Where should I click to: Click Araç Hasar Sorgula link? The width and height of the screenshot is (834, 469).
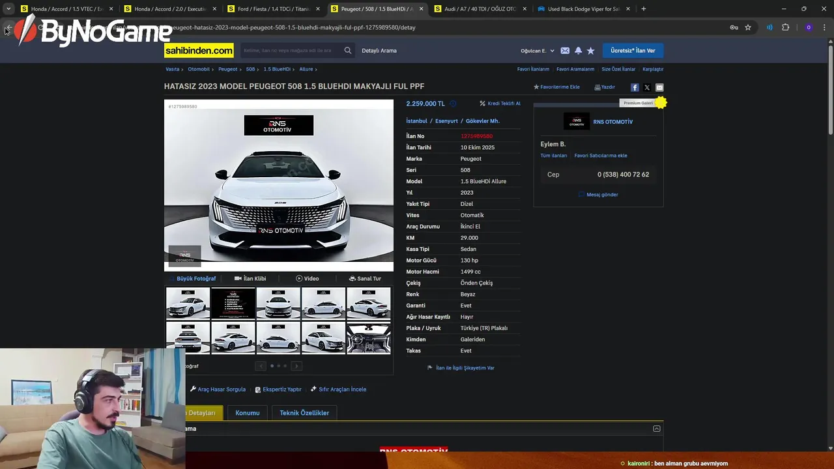click(x=218, y=390)
